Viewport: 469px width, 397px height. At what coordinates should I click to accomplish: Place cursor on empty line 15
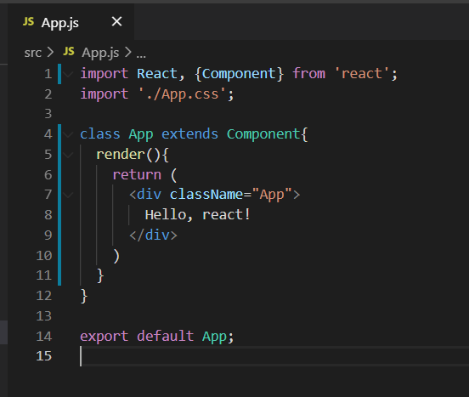(x=274, y=356)
